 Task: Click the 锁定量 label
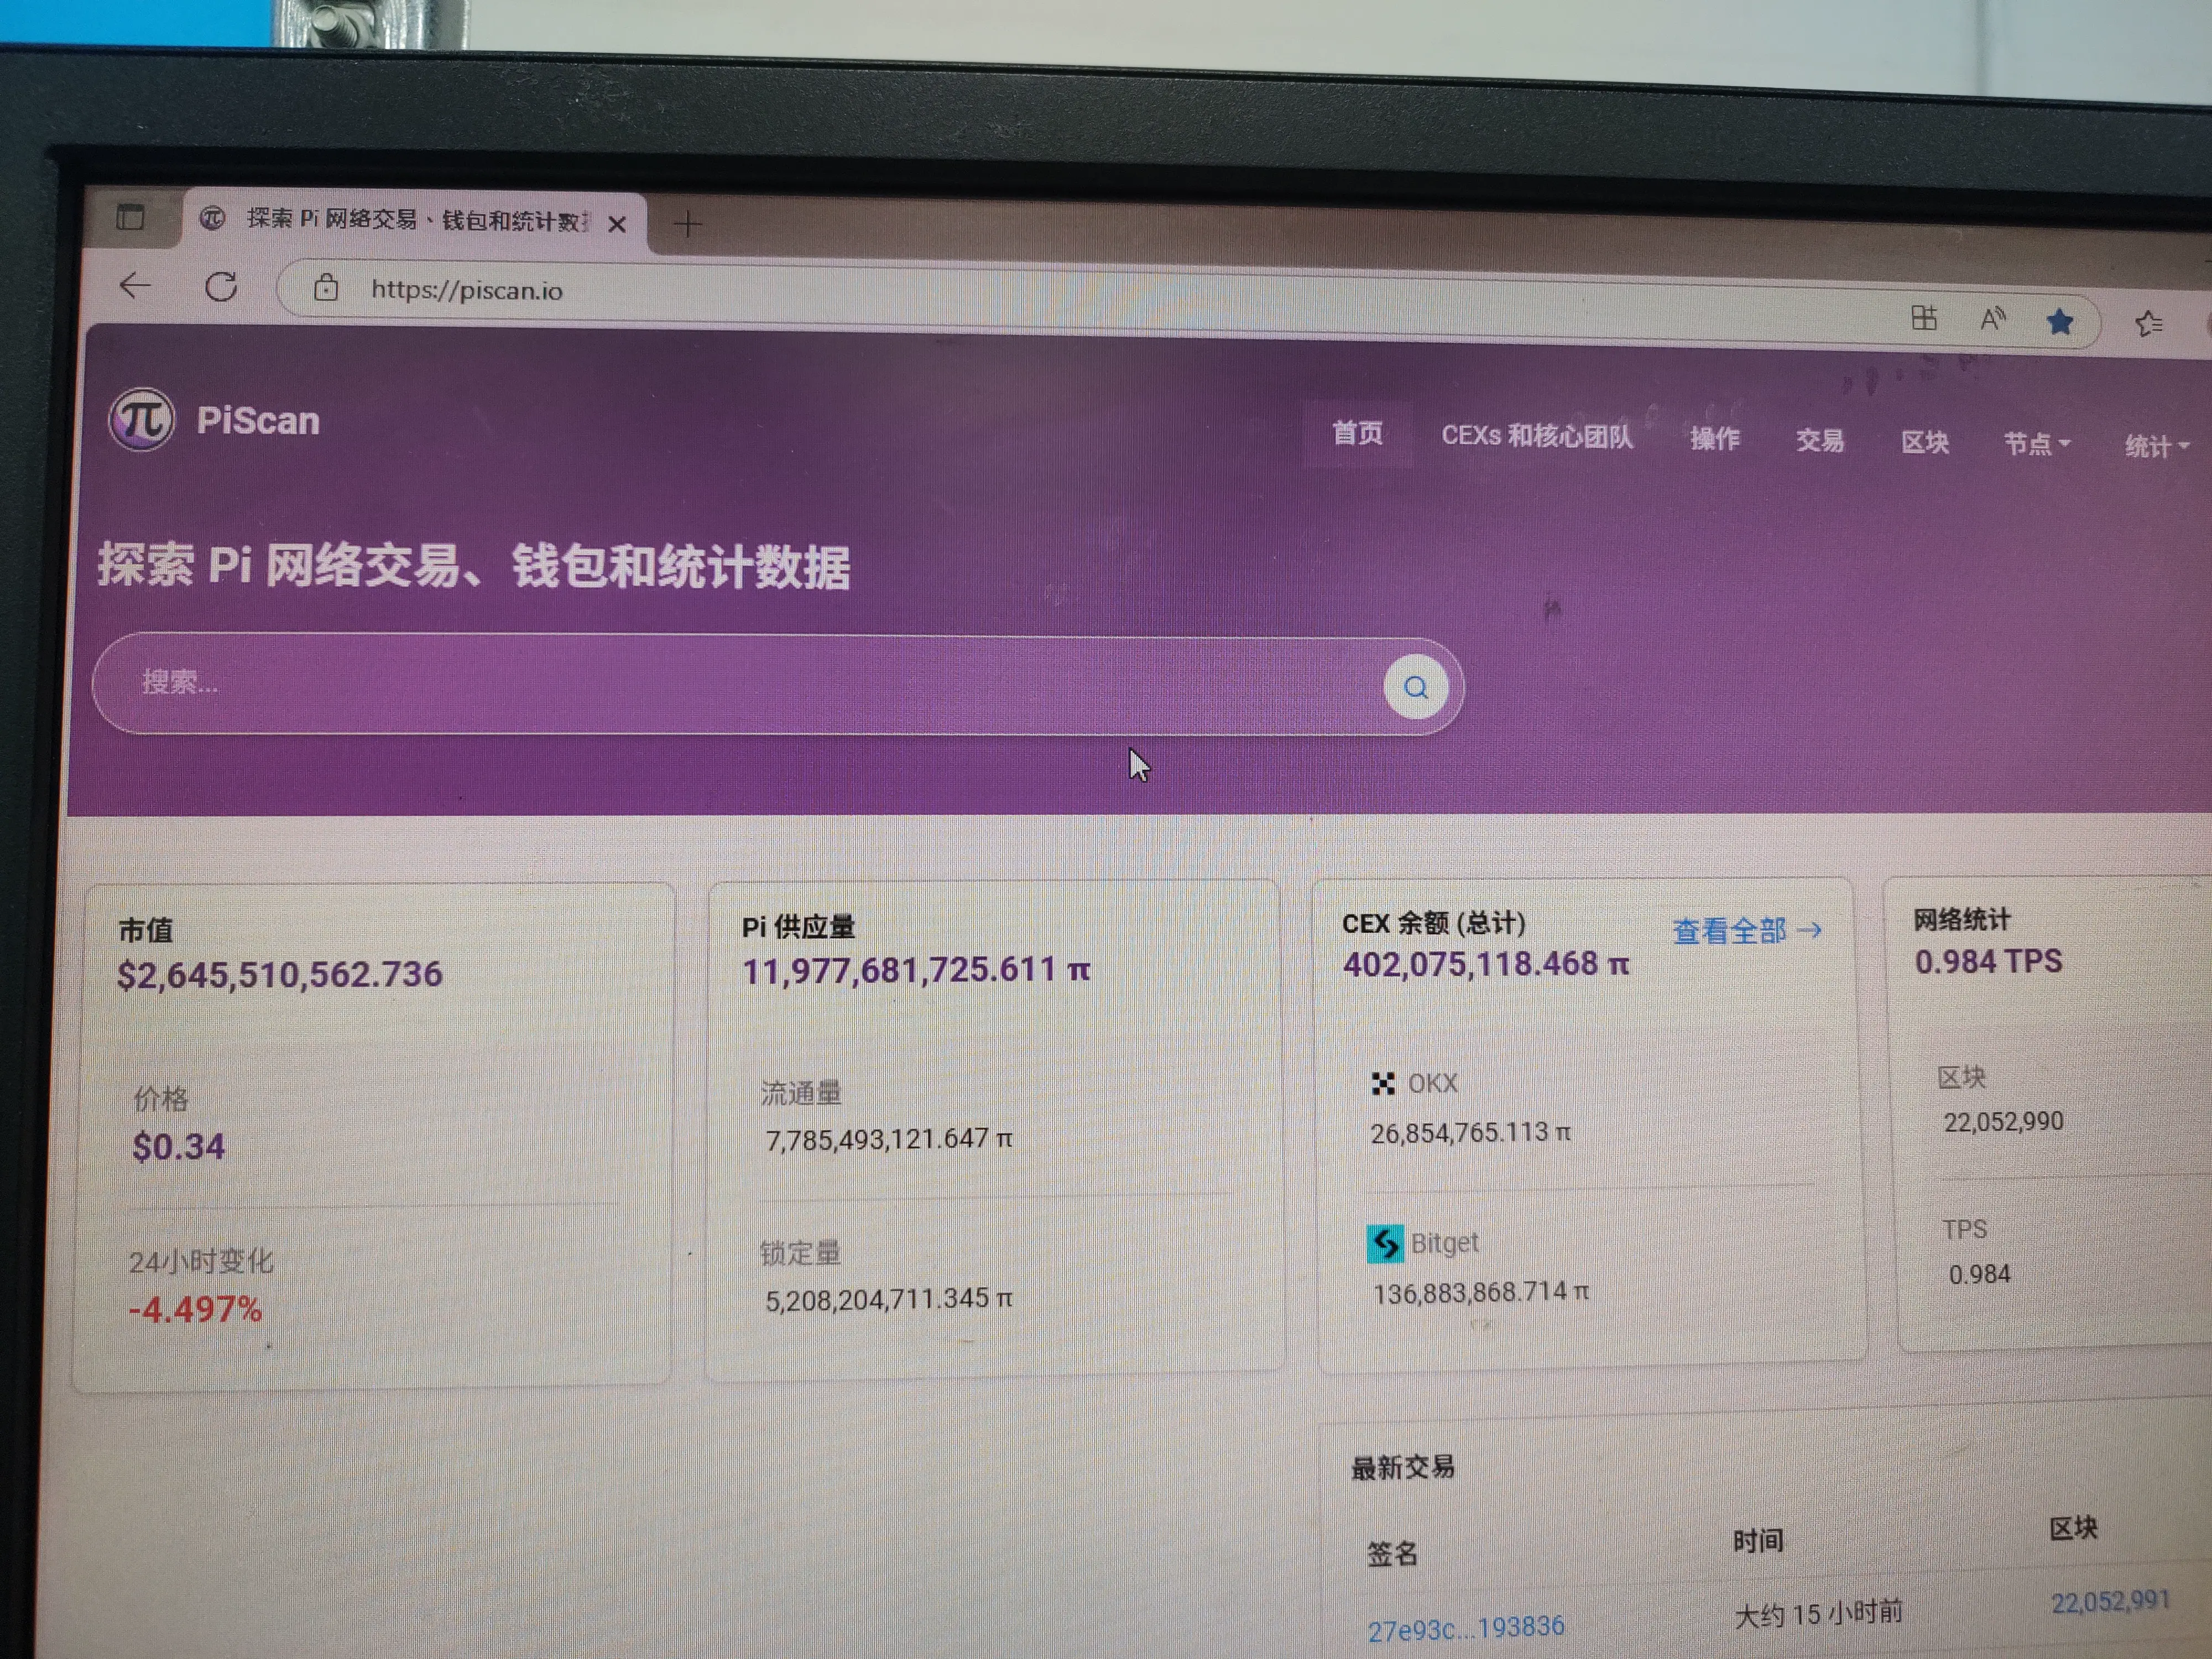click(800, 1253)
